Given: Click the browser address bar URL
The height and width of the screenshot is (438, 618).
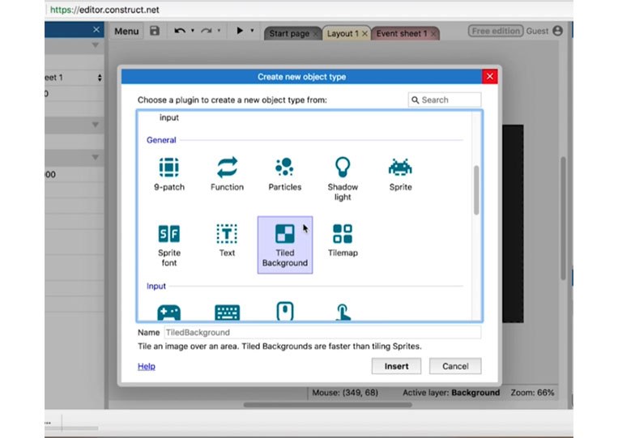Looking at the screenshot, I should click(x=104, y=10).
